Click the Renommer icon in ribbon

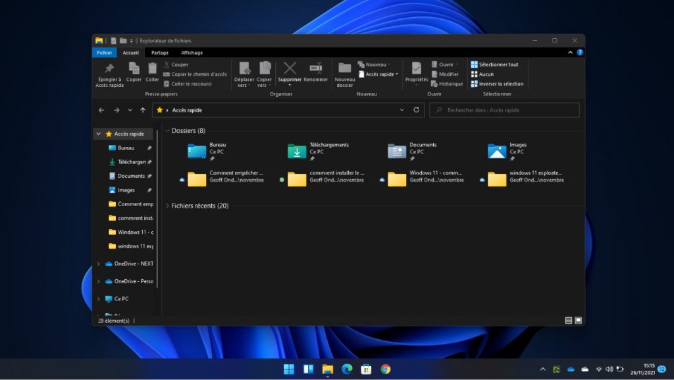click(316, 68)
